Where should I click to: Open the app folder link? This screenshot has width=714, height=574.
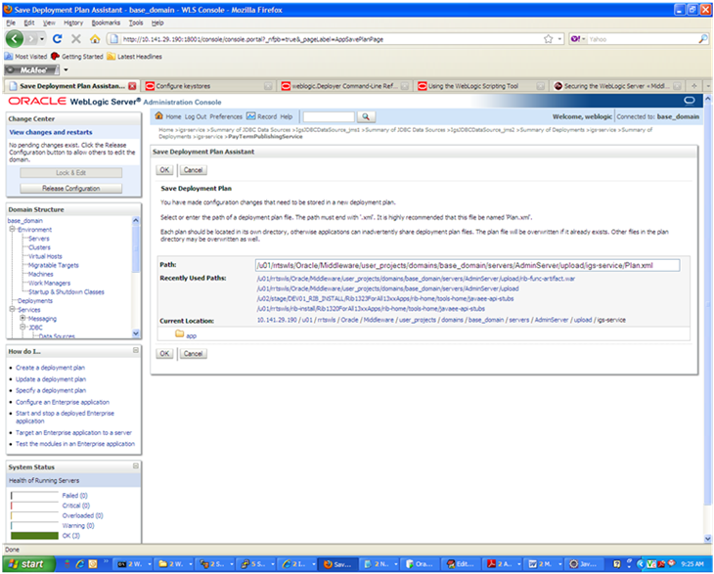(x=192, y=336)
